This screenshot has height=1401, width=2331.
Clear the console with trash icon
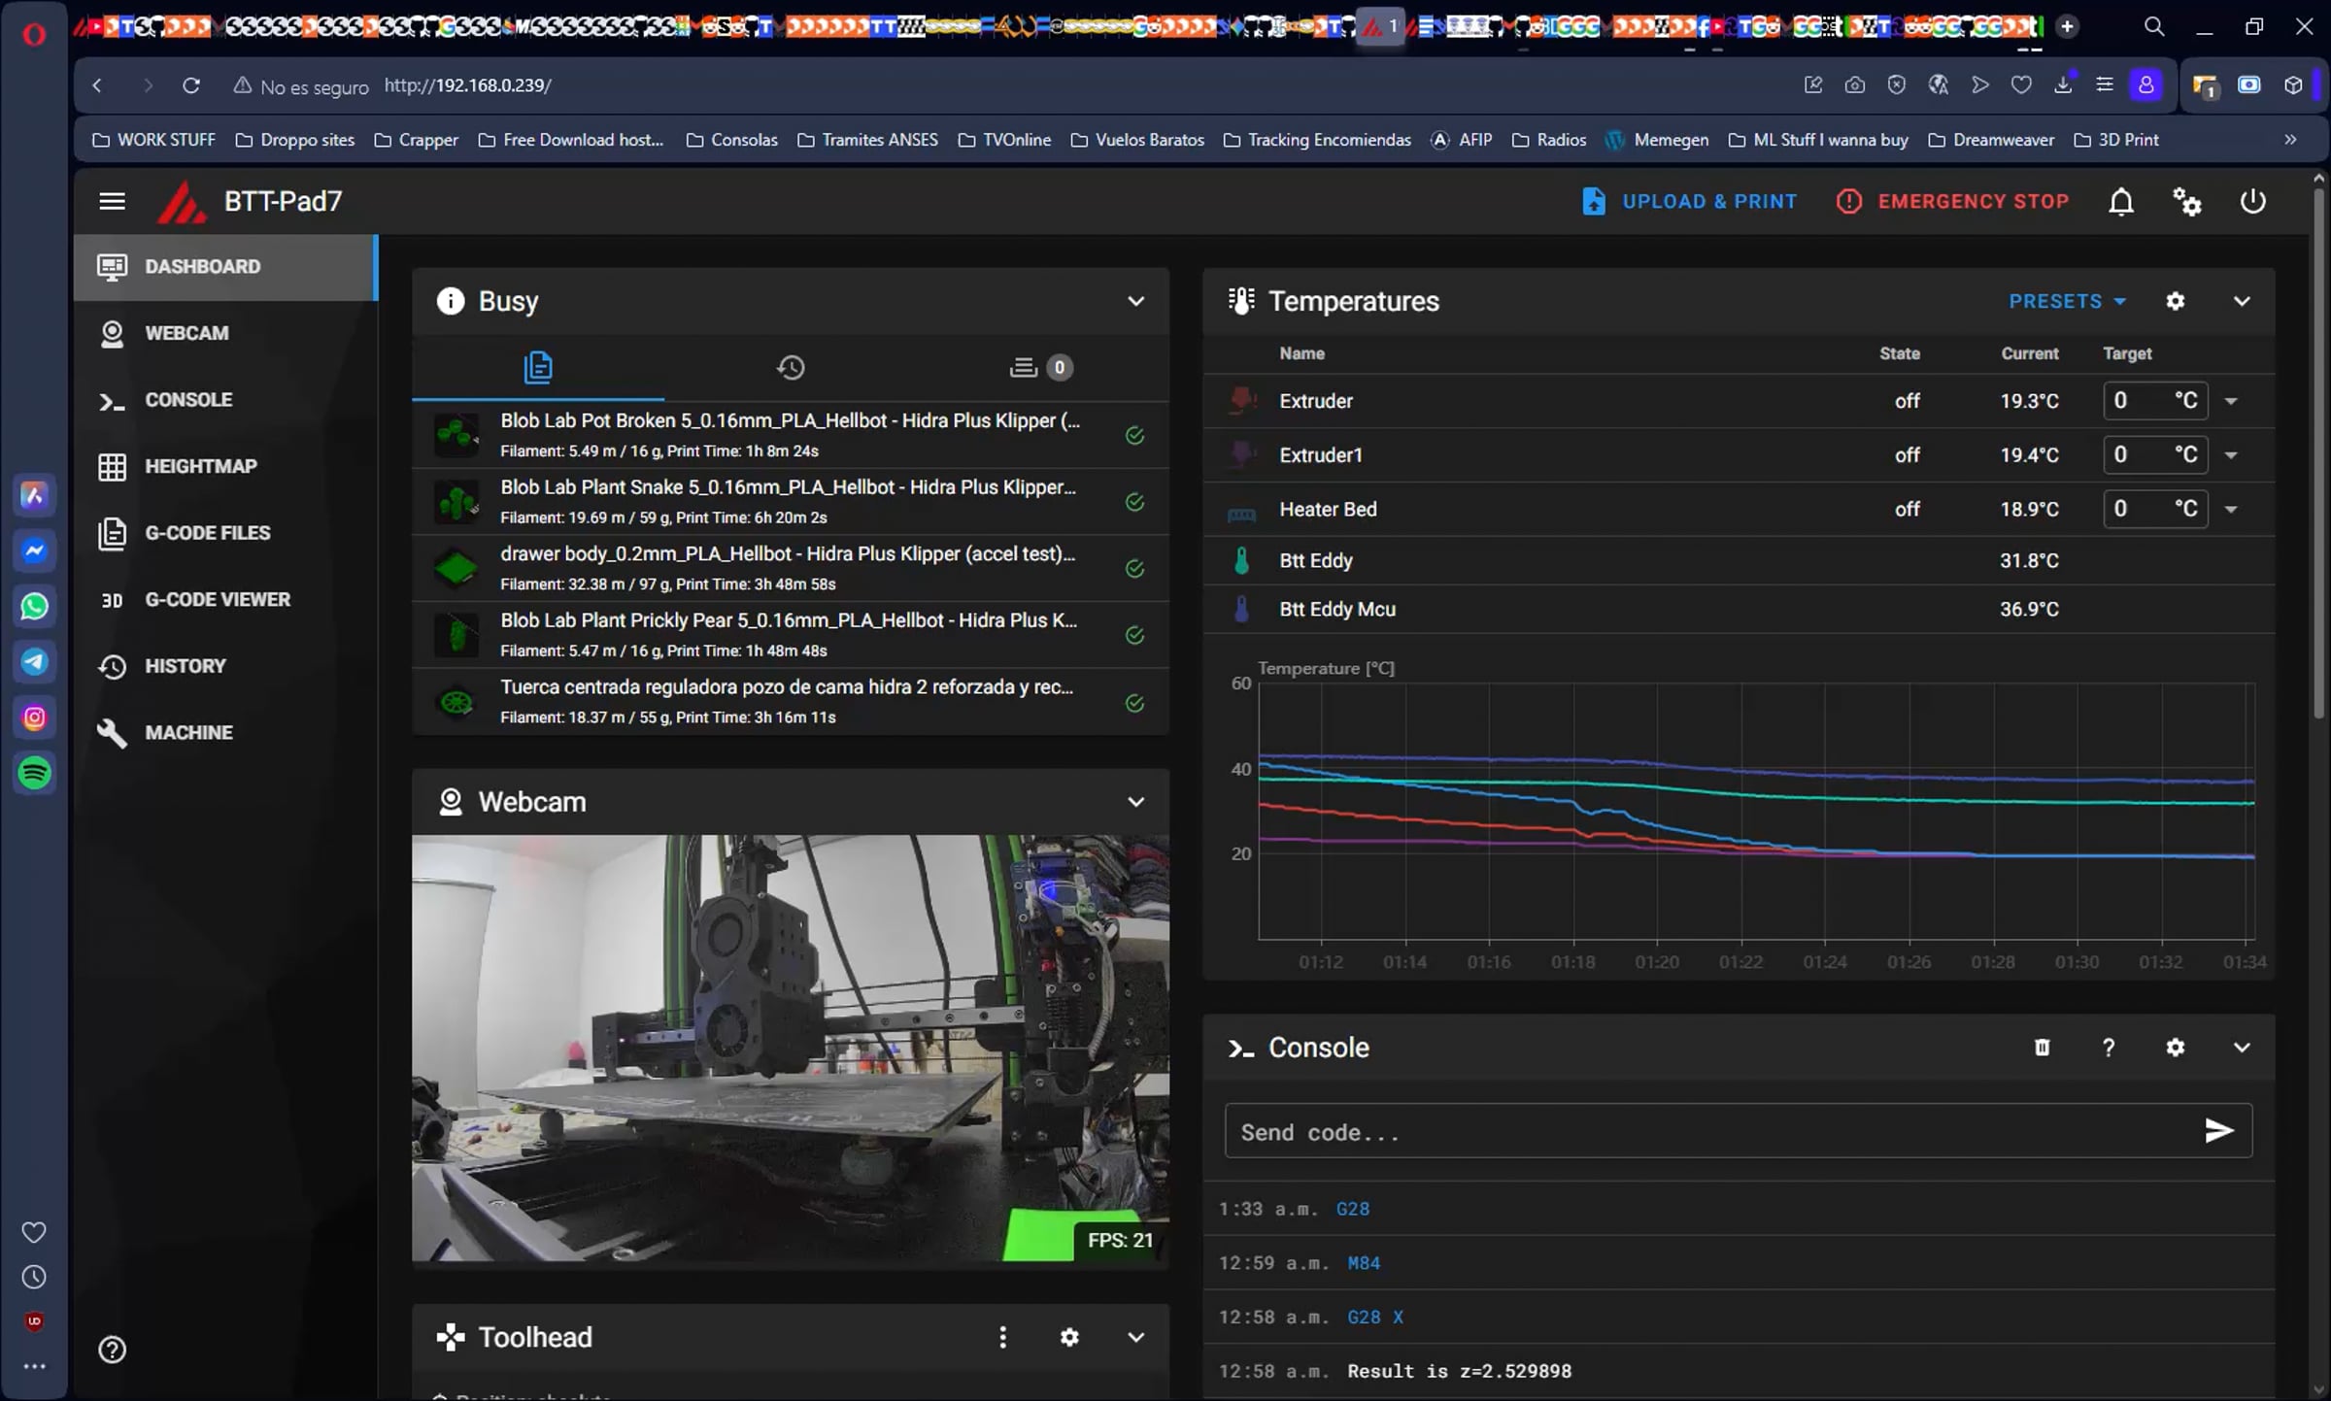(x=2043, y=1048)
